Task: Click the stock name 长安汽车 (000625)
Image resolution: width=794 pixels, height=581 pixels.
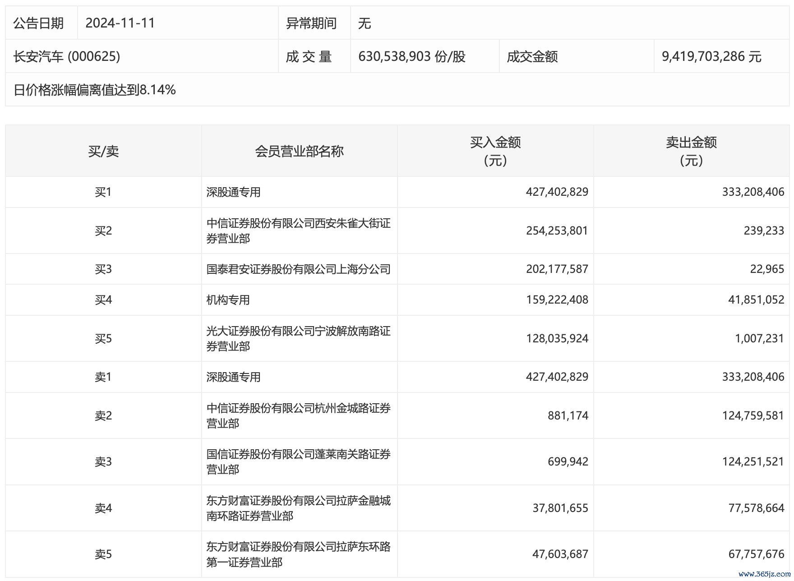Action: pos(67,56)
